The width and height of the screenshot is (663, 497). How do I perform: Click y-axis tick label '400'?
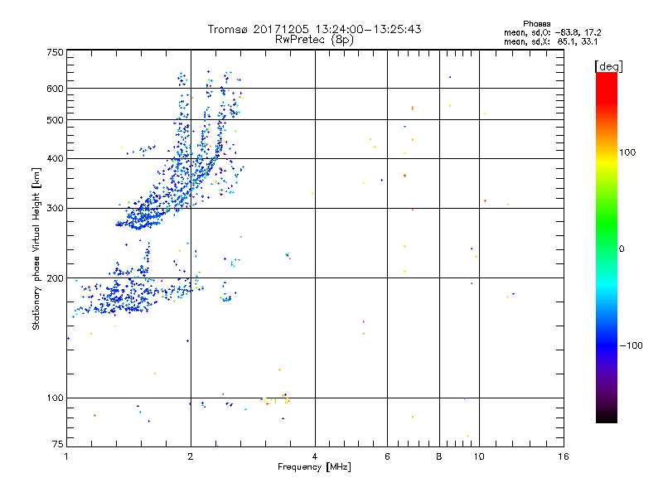[x=55, y=159]
